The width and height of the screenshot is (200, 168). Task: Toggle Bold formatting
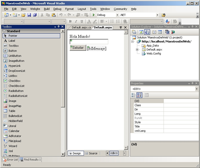click(70, 21)
